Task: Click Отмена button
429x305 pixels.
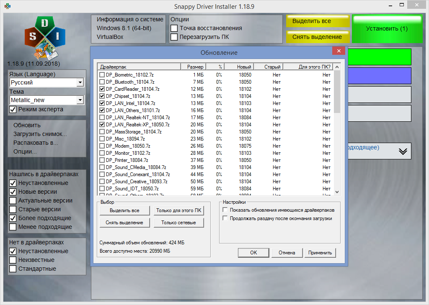Action: click(x=287, y=253)
